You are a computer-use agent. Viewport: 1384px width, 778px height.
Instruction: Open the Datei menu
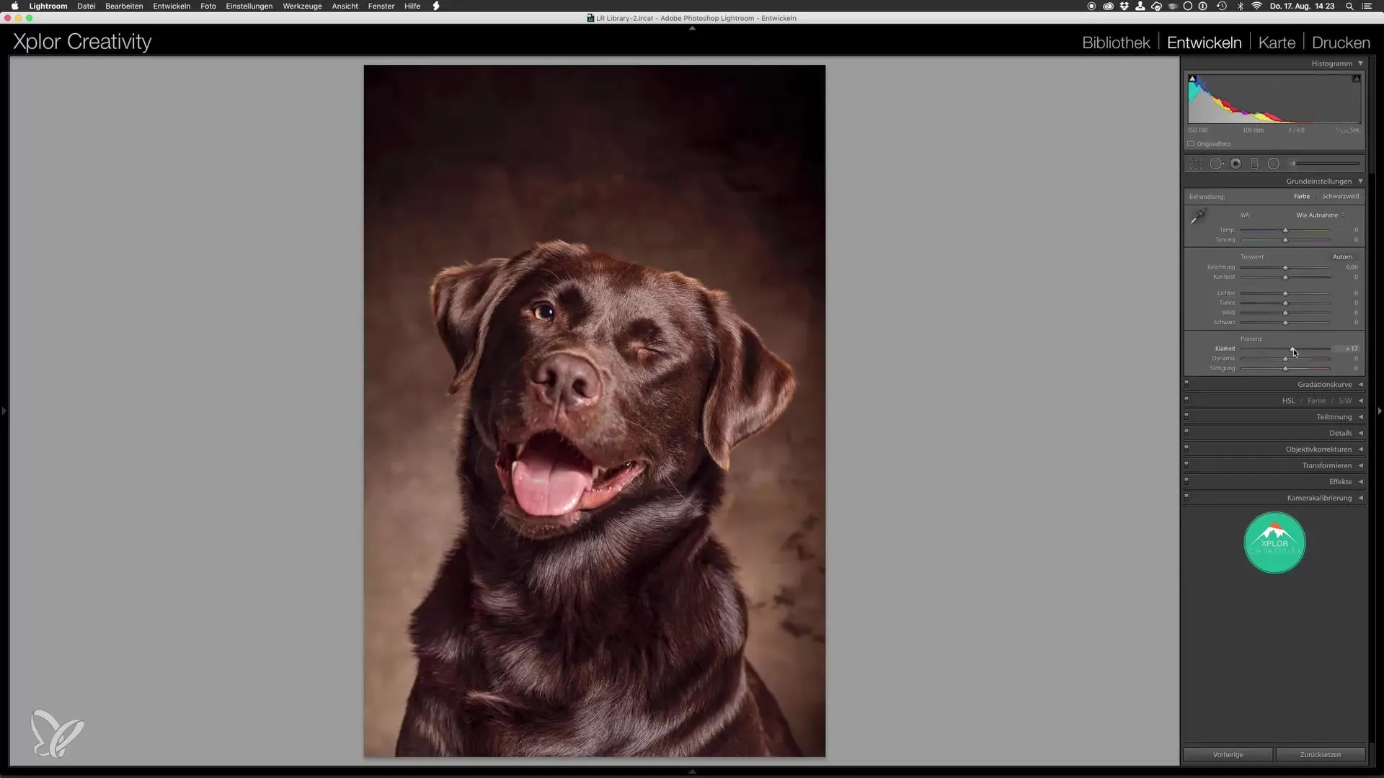tap(86, 6)
